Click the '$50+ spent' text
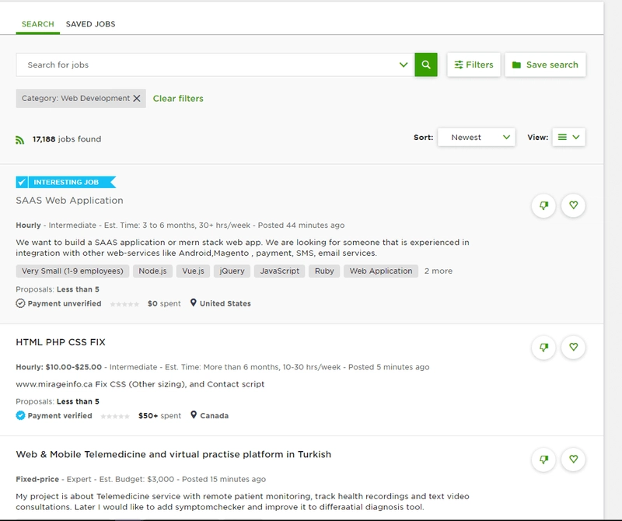Screen dimensions: 622x521 (x=159, y=416)
